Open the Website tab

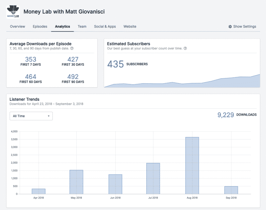click(x=130, y=27)
